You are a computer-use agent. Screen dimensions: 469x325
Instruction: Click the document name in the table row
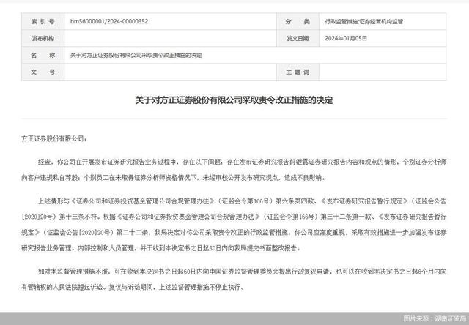point(136,55)
